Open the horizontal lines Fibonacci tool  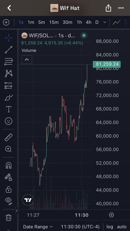coord(9,61)
